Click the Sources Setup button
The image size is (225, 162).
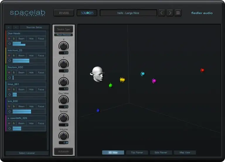click(34, 27)
